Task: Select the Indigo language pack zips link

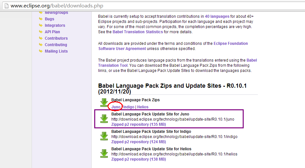Action: [128, 107]
